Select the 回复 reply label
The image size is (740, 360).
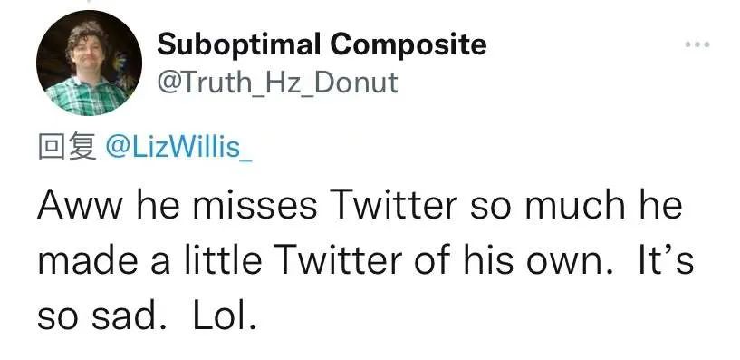point(68,147)
